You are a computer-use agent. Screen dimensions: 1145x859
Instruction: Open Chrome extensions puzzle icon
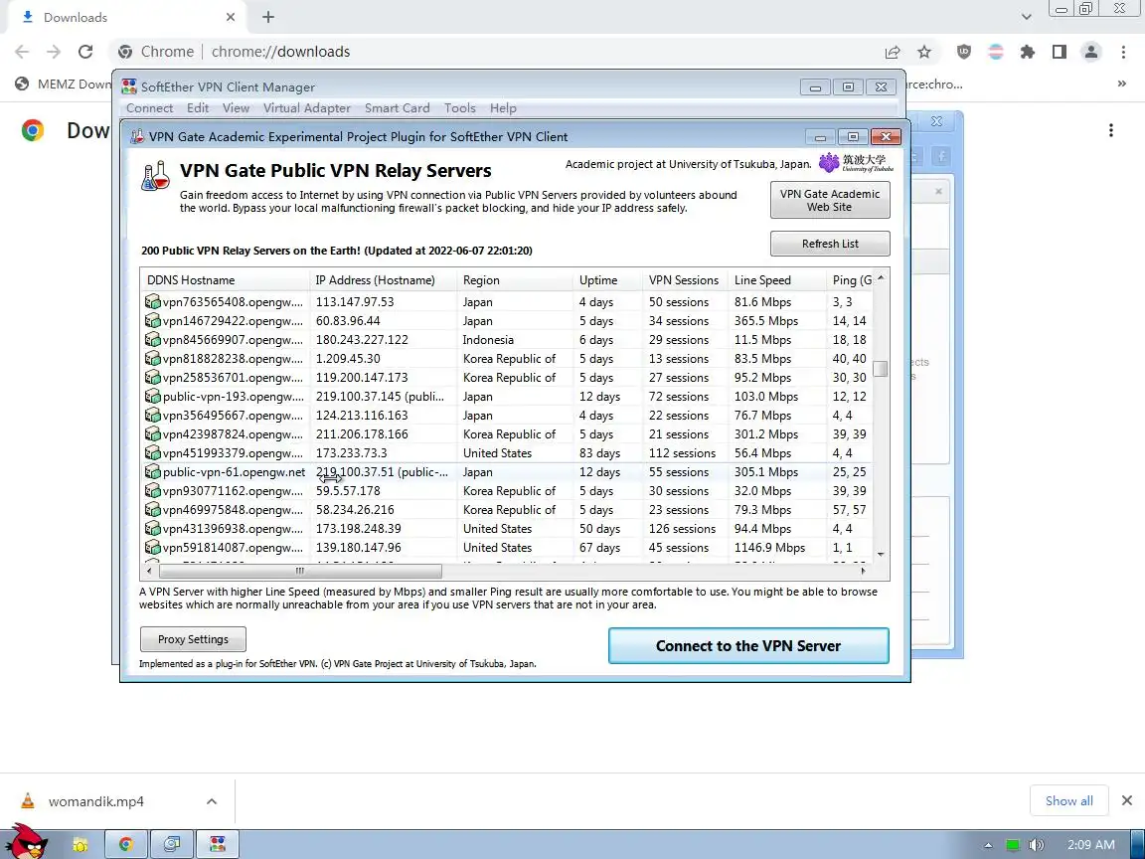pyautogui.click(x=1028, y=52)
